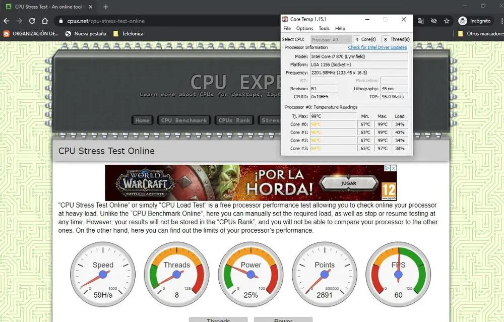This screenshot has width=504, height=322.
Task: Click the Model value Intel Core i7 870
Action: click(359, 56)
